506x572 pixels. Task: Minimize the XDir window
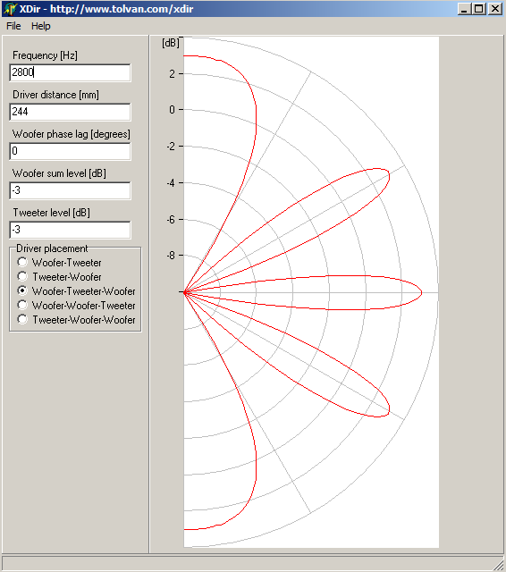coord(464,9)
